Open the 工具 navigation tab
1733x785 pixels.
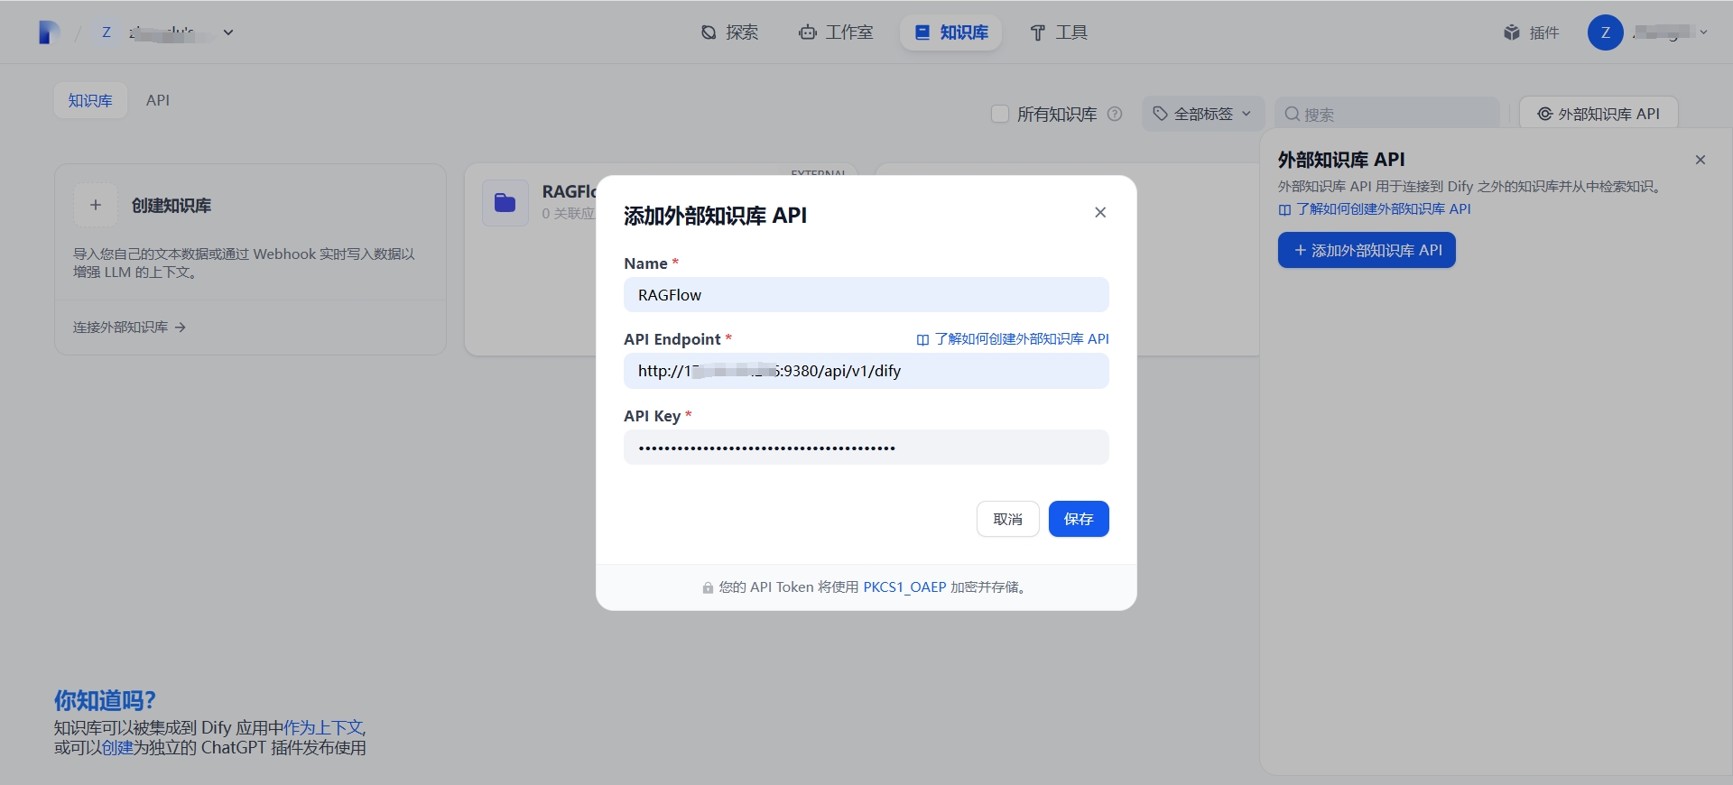(x=1059, y=32)
